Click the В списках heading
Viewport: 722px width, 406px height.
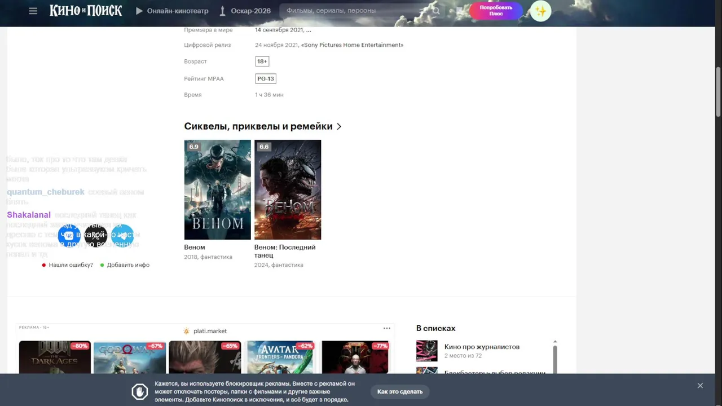click(x=436, y=328)
